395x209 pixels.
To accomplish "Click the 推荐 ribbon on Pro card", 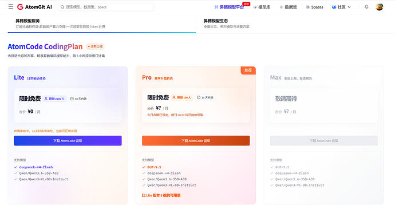I will [x=248, y=70].
